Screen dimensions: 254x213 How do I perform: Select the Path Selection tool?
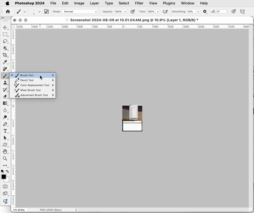pos(5,138)
